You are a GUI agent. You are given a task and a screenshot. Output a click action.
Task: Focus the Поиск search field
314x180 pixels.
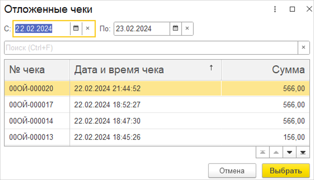pos(151,48)
